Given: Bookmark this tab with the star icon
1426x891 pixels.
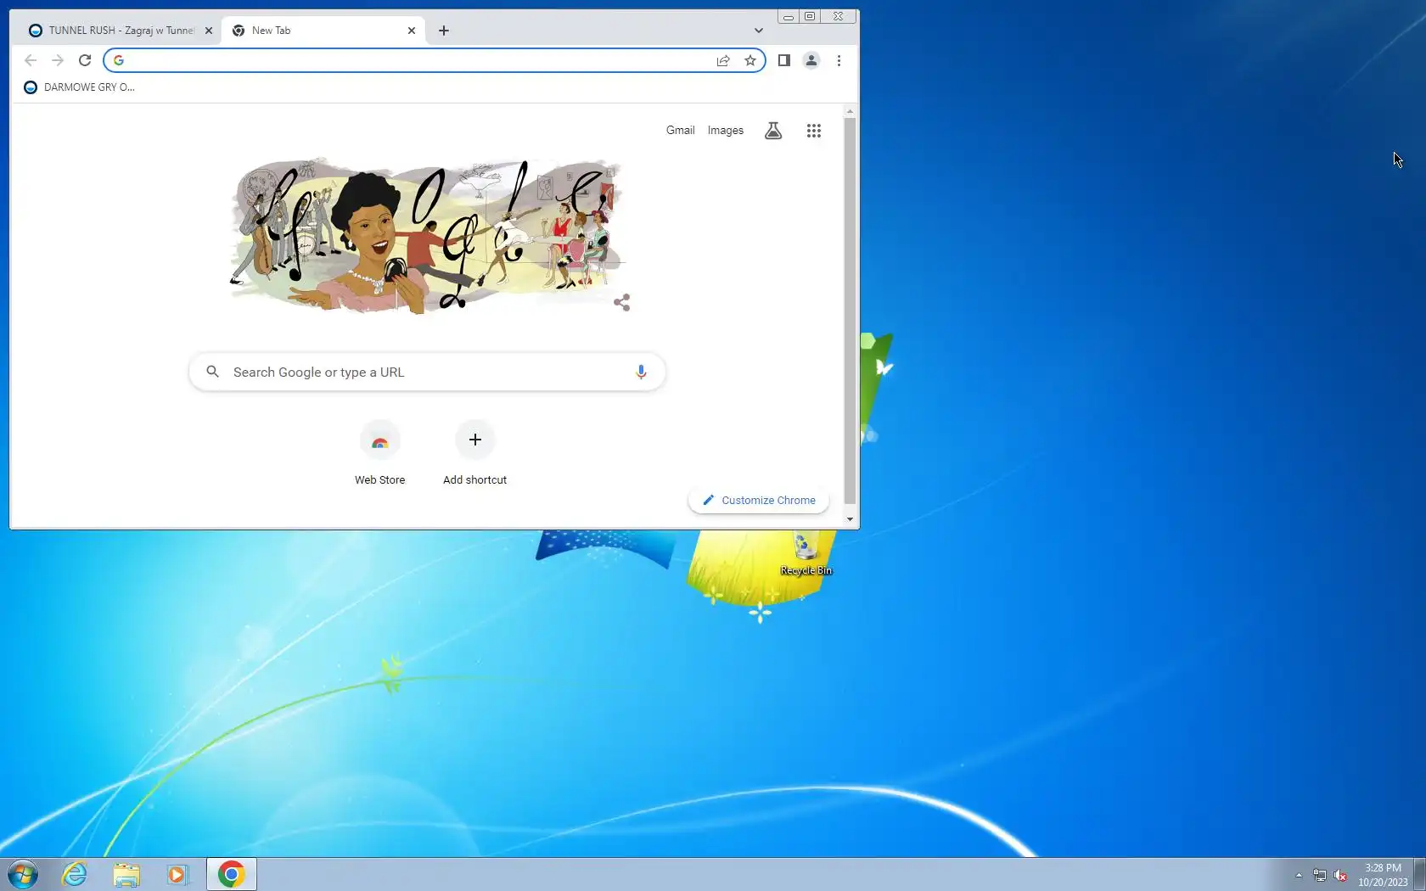Looking at the screenshot, I should (750, 60).
